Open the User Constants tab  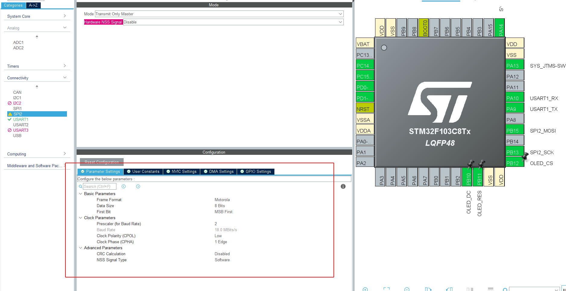point(143,171)
